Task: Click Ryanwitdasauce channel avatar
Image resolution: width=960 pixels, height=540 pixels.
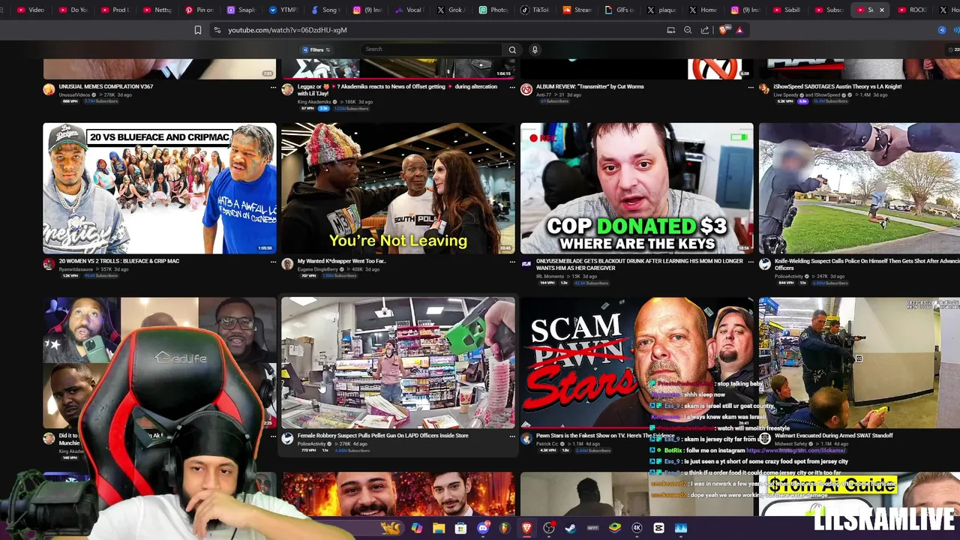Action: [x=49, y=264]
